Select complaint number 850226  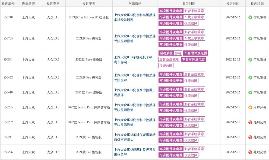[x=8, y=152]
